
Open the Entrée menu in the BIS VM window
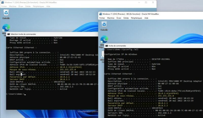[126, 18]
